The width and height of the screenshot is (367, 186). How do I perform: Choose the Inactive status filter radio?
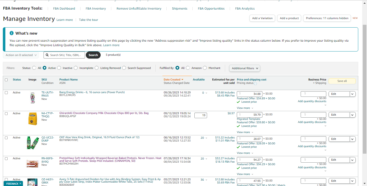59,68
